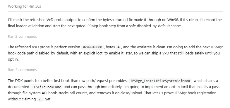This screenshot has width=230, height=108.
Task: Click the 0x00010000 version code chip
Action: 92,47
